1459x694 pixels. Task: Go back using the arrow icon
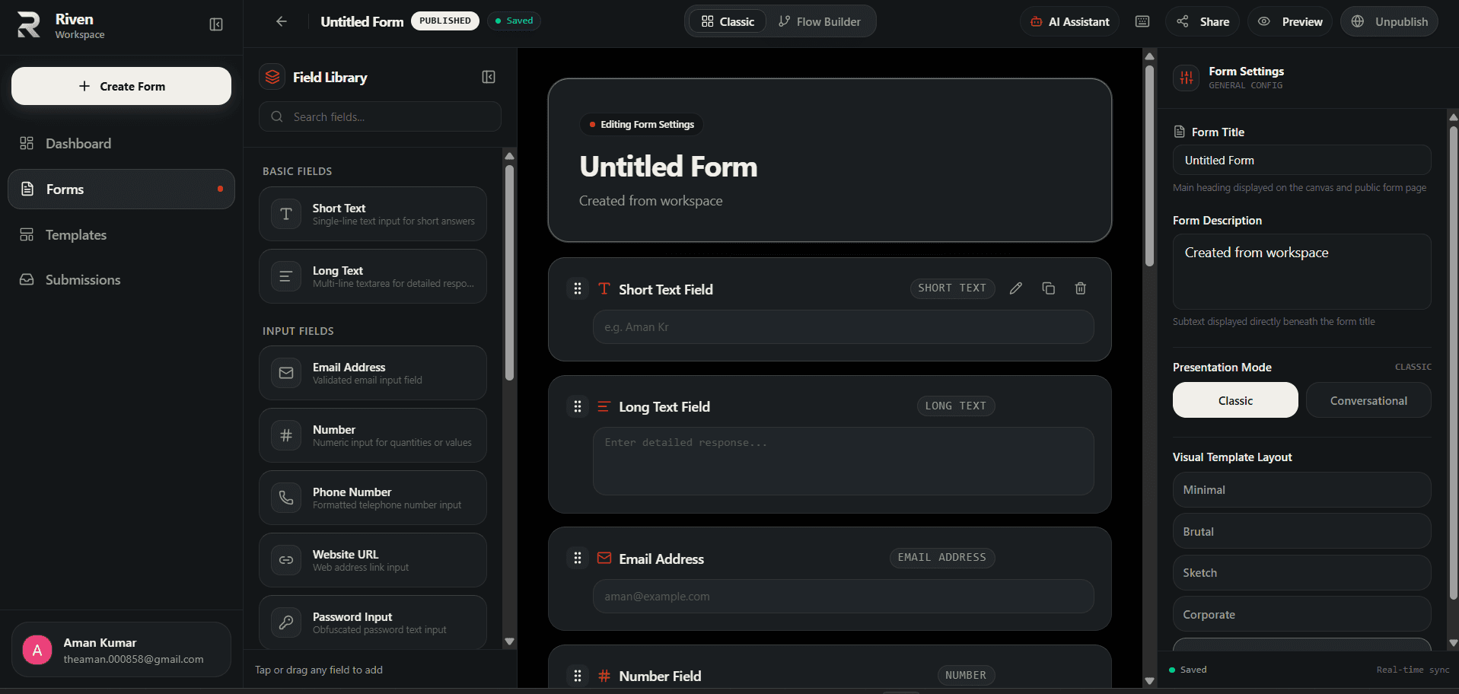pyautogui.click(x=282, y=21)
